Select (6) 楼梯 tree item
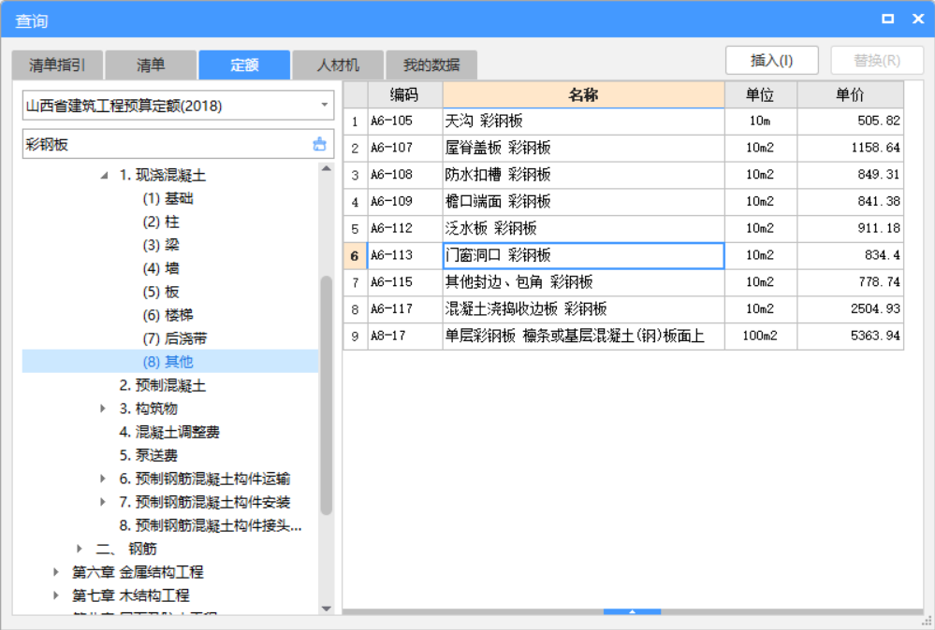Image resolution: width=935 pixels, height=630 pixels. 168,315
